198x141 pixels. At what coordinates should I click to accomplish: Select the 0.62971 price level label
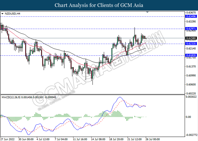pyautogui.click(x=191, y=29)
